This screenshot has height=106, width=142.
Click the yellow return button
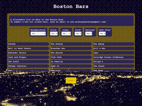(71, 80)
